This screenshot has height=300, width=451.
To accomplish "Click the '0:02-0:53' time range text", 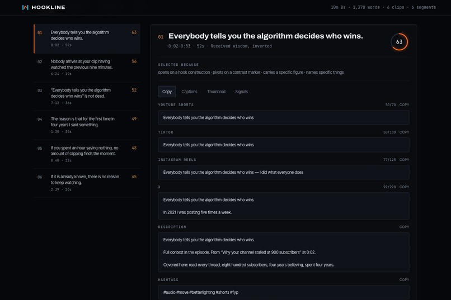I will [x=179, y=46].
